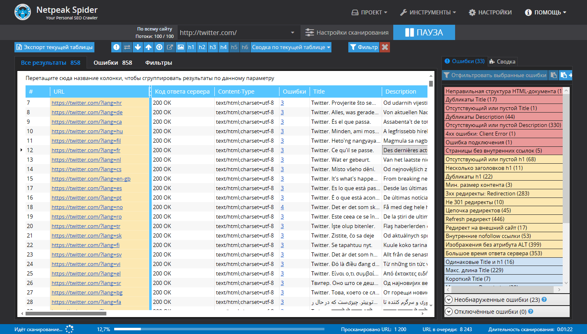This screenshot has height=334, width=587.
Task: Select error Дубликаты Title (17)
Action: tap(503, 99)
